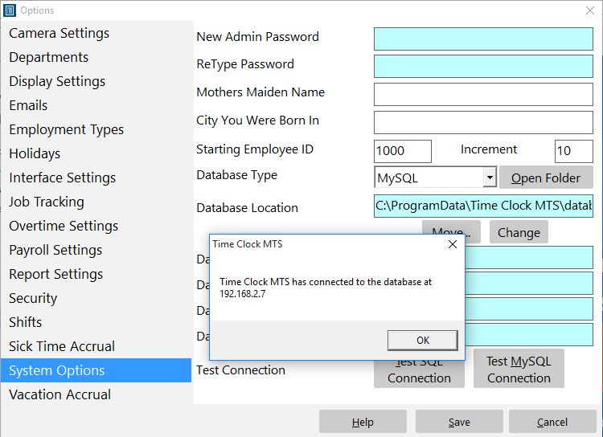Click the Test Connection label

pyautogui.click(x=240, y=370)
